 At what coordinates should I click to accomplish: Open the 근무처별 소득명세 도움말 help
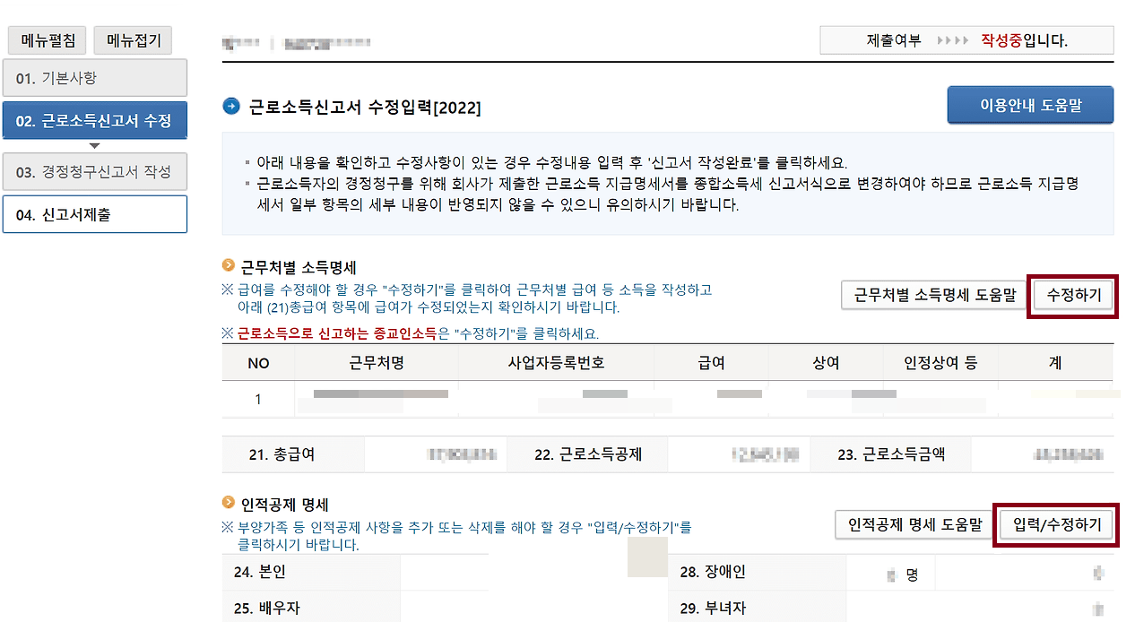(x=933, y=296)
